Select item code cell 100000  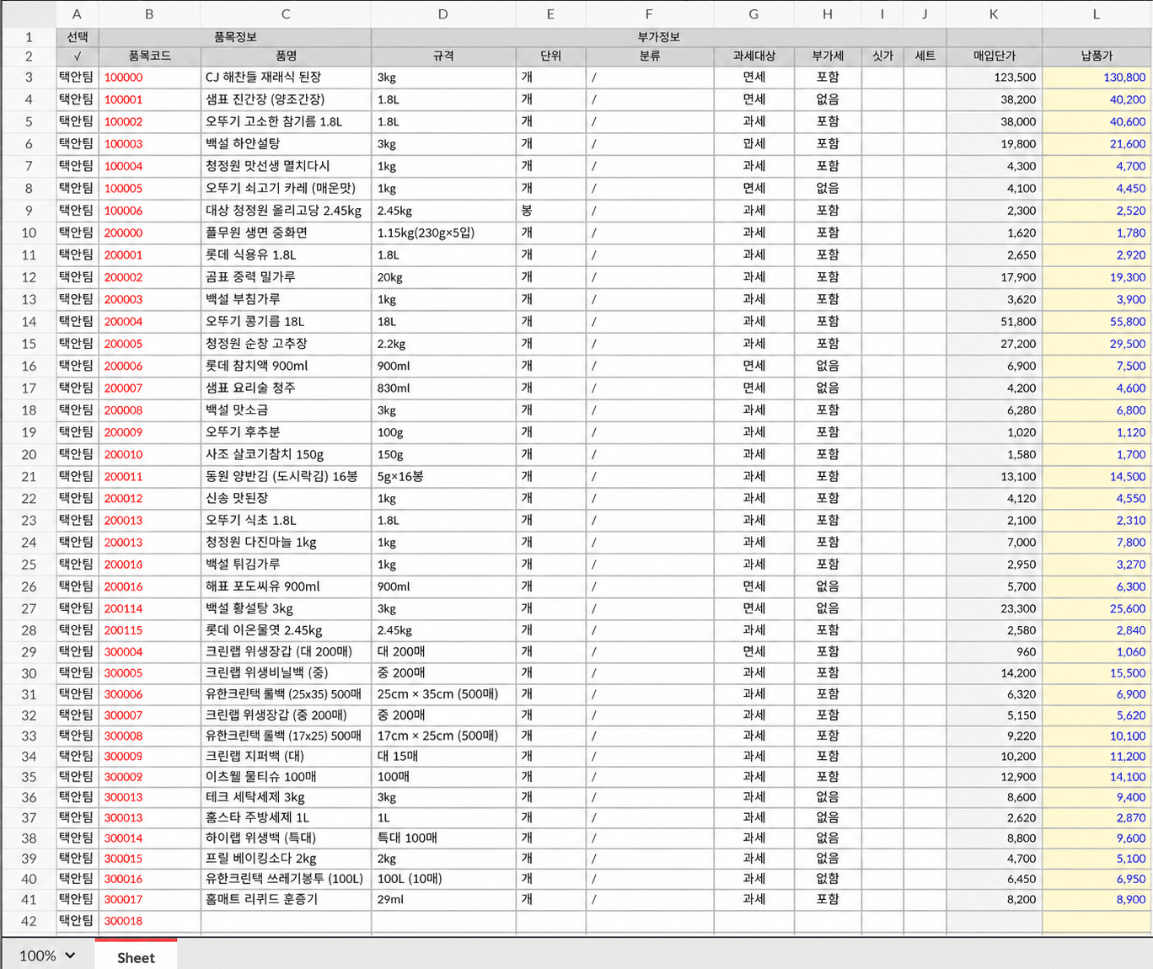point(150,78)
